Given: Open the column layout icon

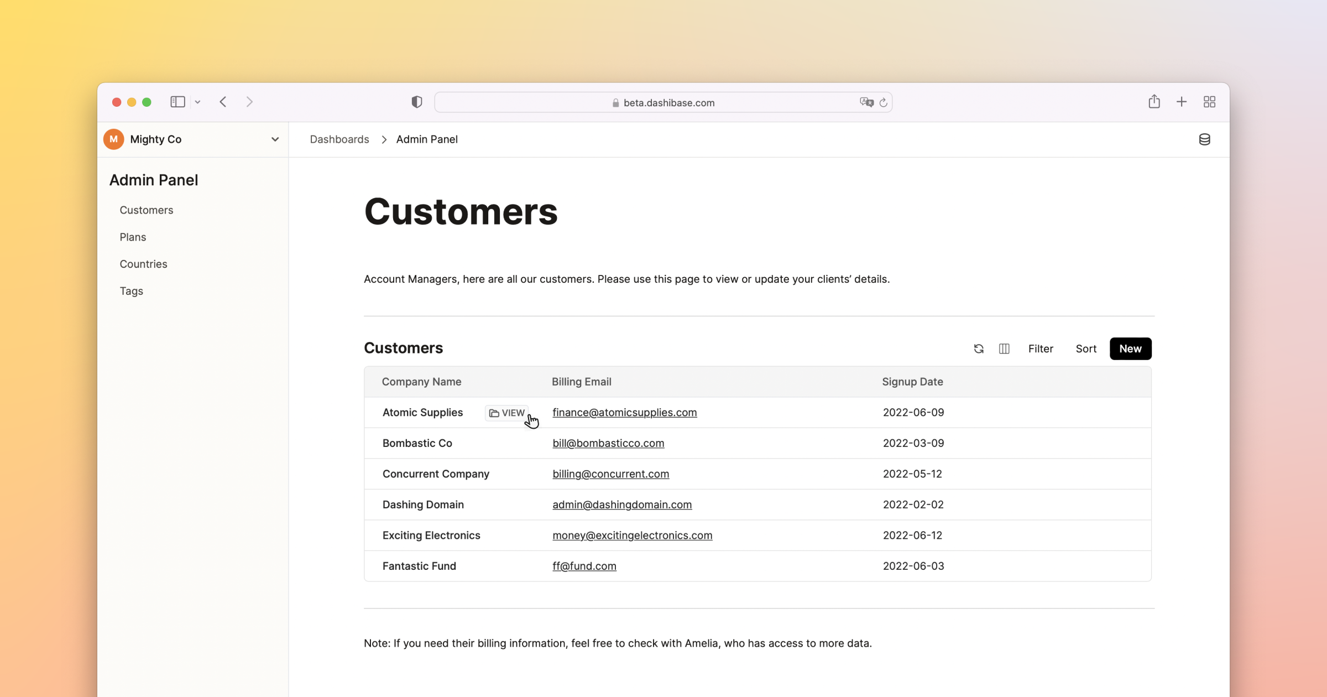Looking at the screenshot, I should (1004, 348).
